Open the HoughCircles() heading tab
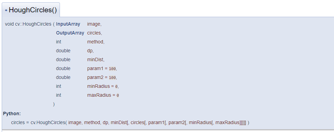The image size is (334, 132). coord(31,10)
